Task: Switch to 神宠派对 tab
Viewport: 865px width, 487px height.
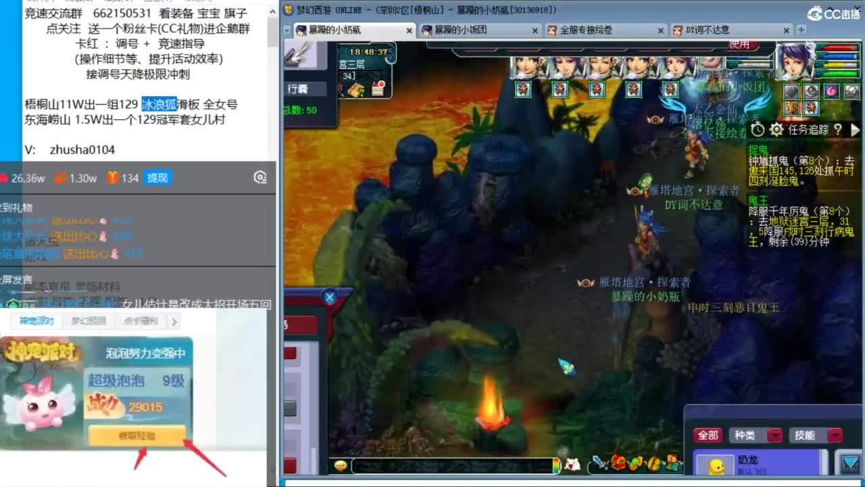Action: pos(36,321)
